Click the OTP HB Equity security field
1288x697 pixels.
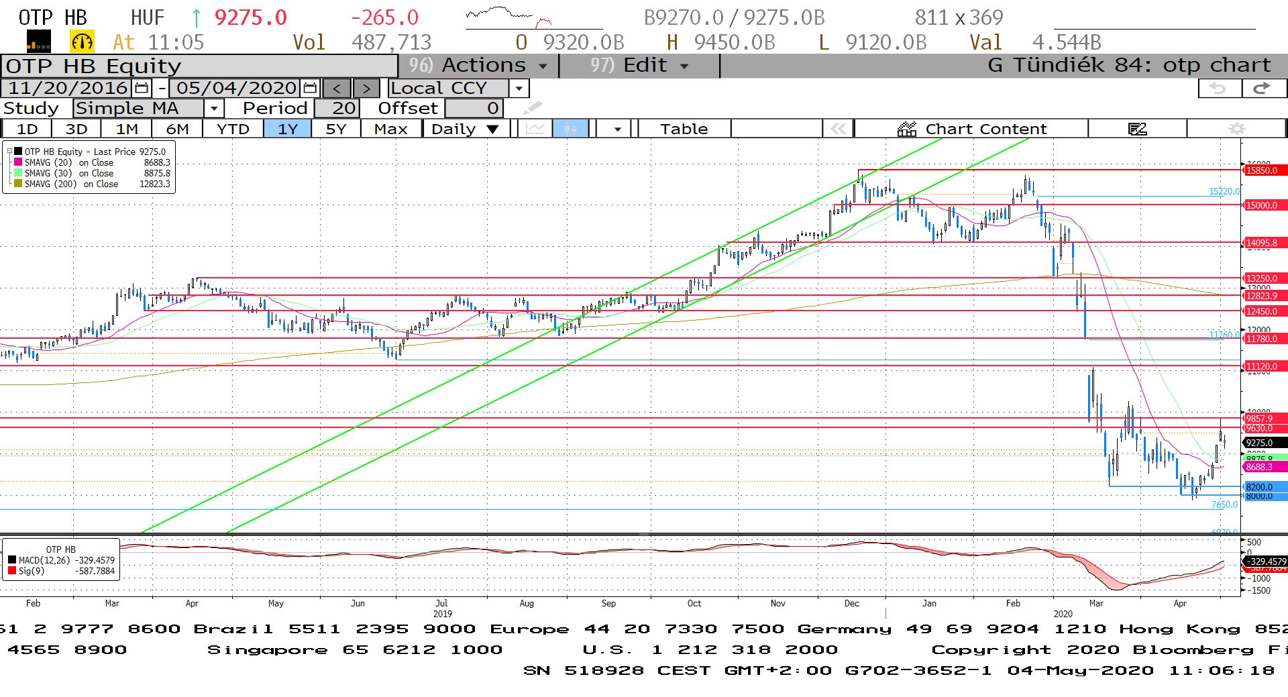point(200,66)
